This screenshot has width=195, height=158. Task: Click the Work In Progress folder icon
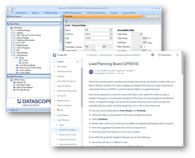pyautogui.click(x=14, y=48)
